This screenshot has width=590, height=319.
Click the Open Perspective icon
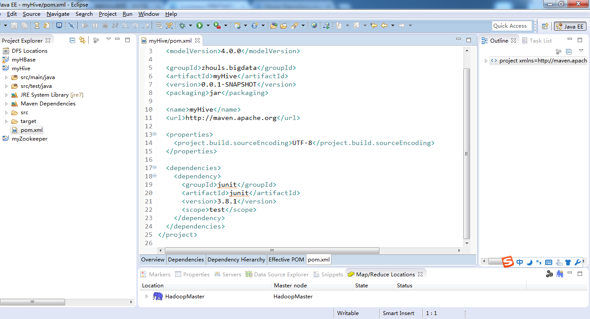pyautogui.click(x=545, y=26)
